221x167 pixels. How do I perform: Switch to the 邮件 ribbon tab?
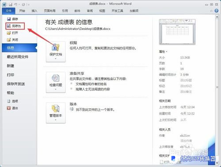(77, 11)
